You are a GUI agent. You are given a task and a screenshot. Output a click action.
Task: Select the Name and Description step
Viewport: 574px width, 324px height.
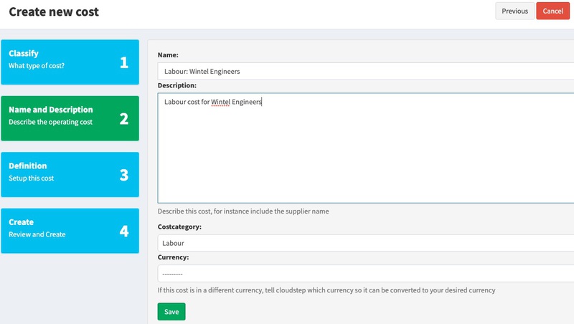70,118
